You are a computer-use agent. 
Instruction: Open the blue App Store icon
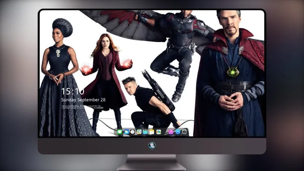coord(178,132)
